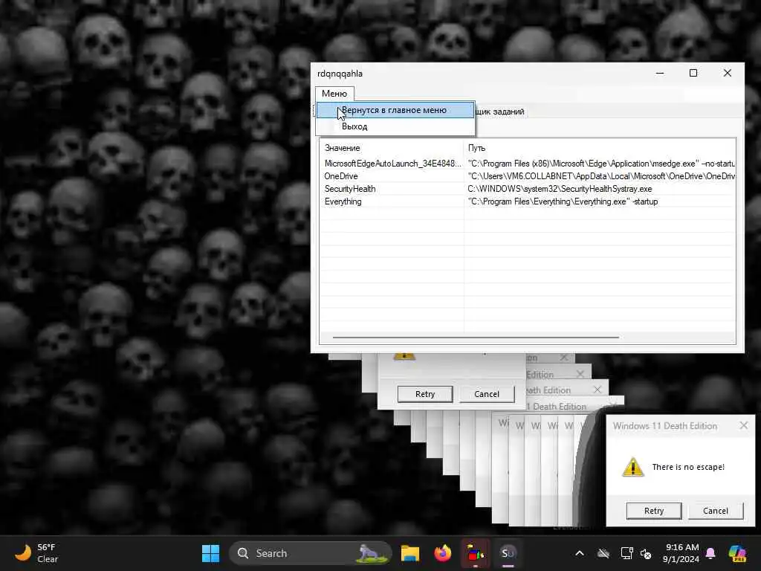Image resolution: width=761 pixels, height=571 pixels.
Task: Click Retry in the There is no escape dialog
Action: coord(654,511)
